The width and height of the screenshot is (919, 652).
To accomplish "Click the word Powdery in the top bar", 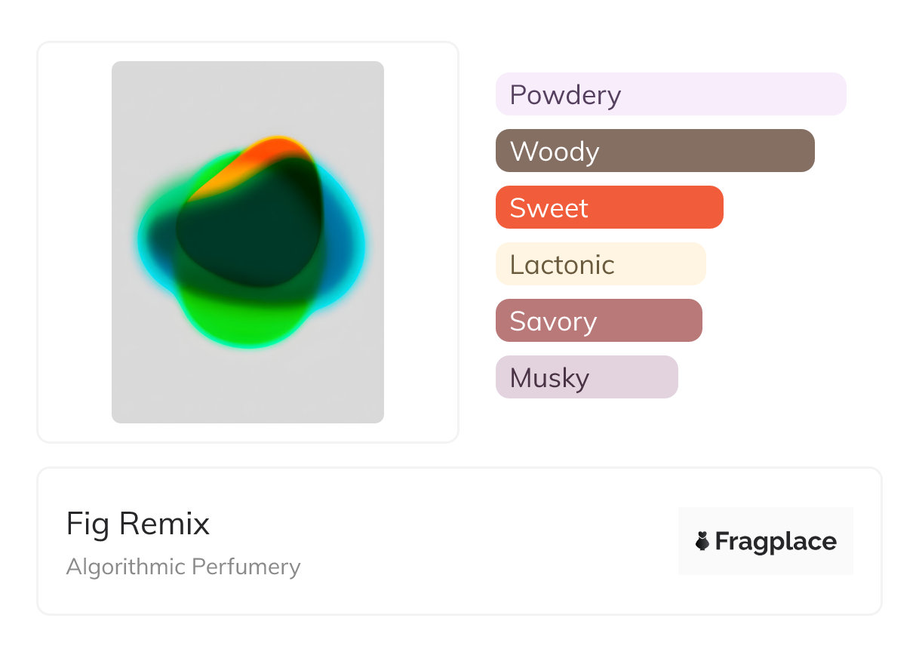I will pos(565,95).
